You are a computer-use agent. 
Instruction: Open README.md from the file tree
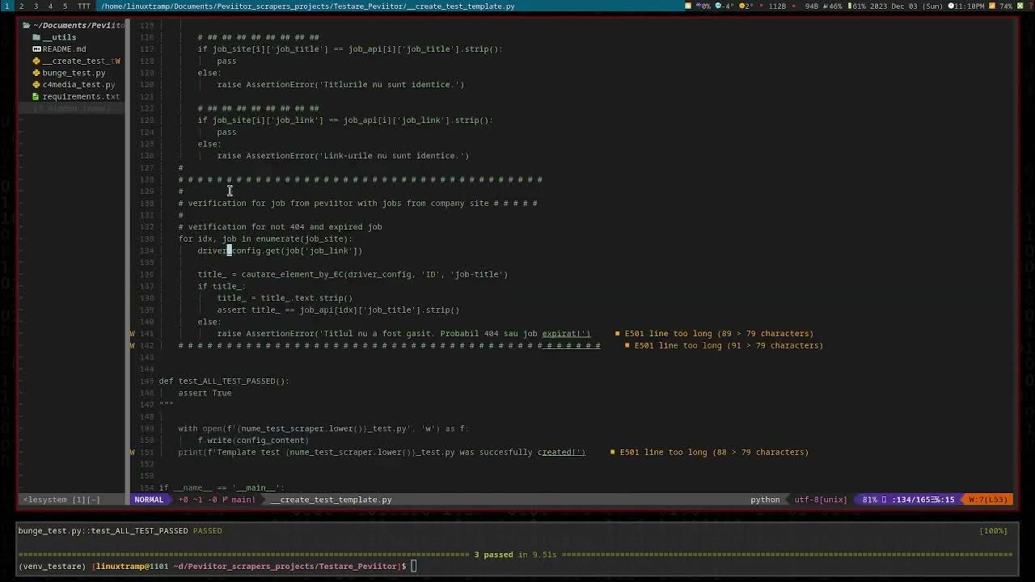pyautogui.click(x=64, y=48)
